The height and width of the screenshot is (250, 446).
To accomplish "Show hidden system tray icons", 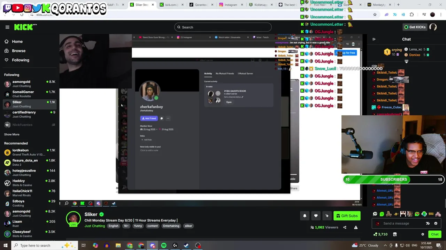I will coord(385,245).
